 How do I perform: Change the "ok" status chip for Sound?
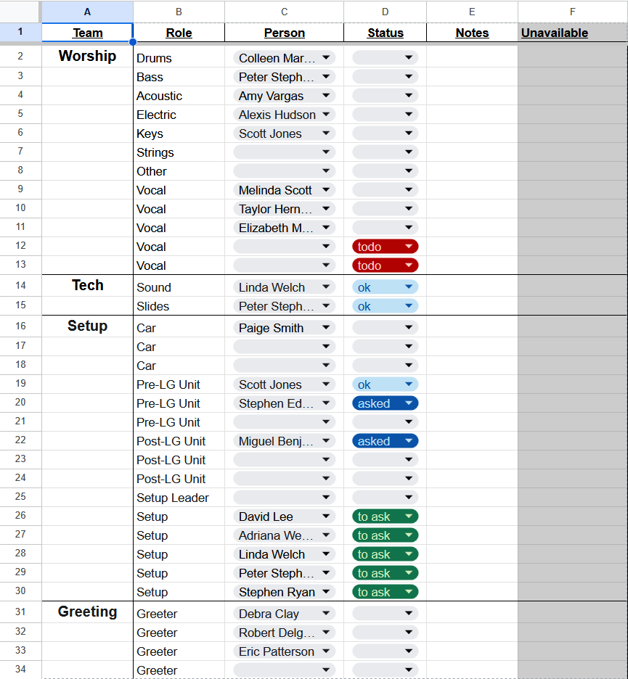385,287
